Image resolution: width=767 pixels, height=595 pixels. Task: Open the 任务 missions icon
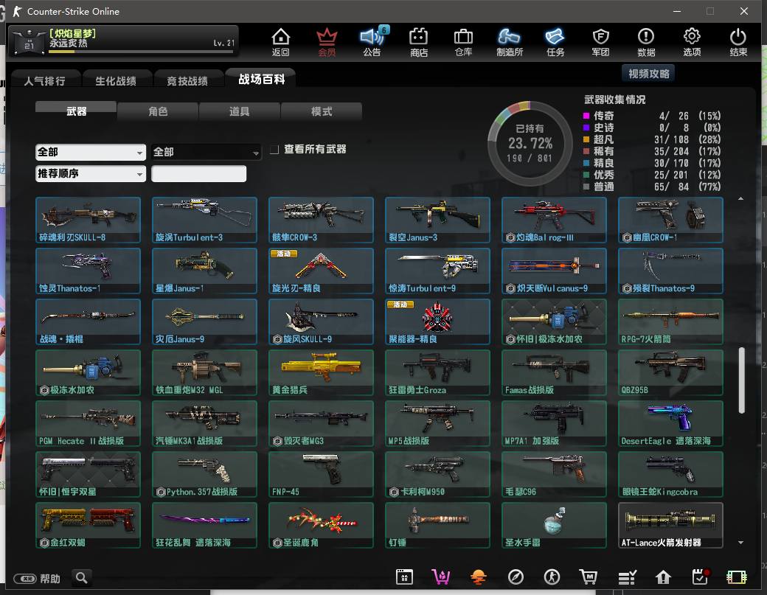tap(555, 42)
